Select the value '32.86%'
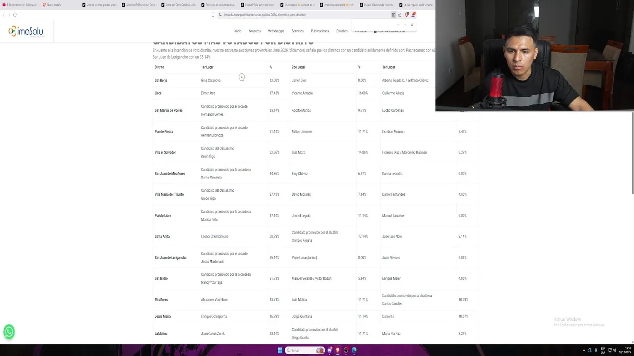 coord(274,152)
